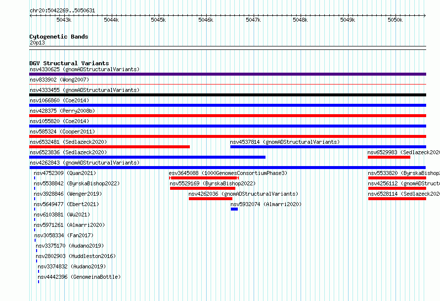
Task: Click nsv3374832 (Audano2019) label
Action: click(x=72, y=266)
